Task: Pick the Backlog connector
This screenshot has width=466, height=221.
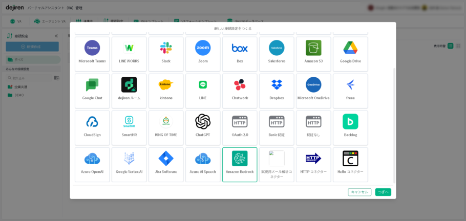Action: click(350, 128)
